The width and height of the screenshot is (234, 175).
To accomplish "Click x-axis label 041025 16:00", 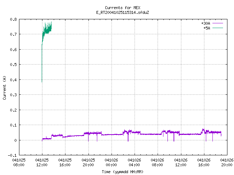I will tap(65, 162).
